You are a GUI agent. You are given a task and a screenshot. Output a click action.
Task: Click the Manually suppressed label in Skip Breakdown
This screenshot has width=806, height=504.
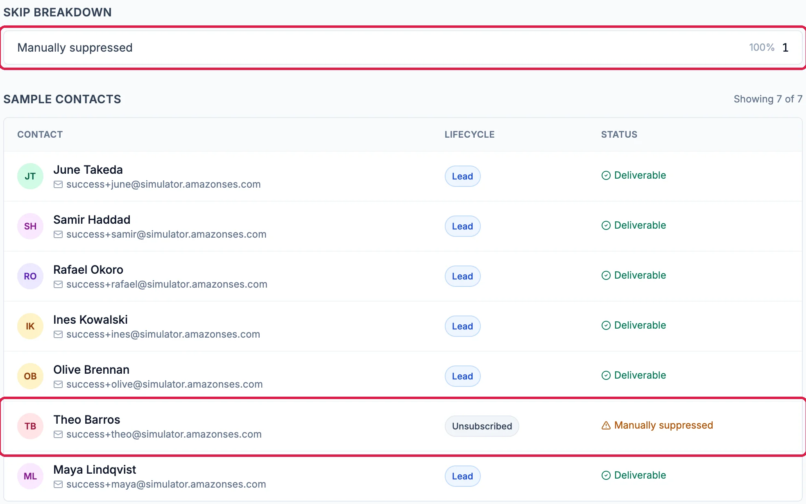[75, 48]
